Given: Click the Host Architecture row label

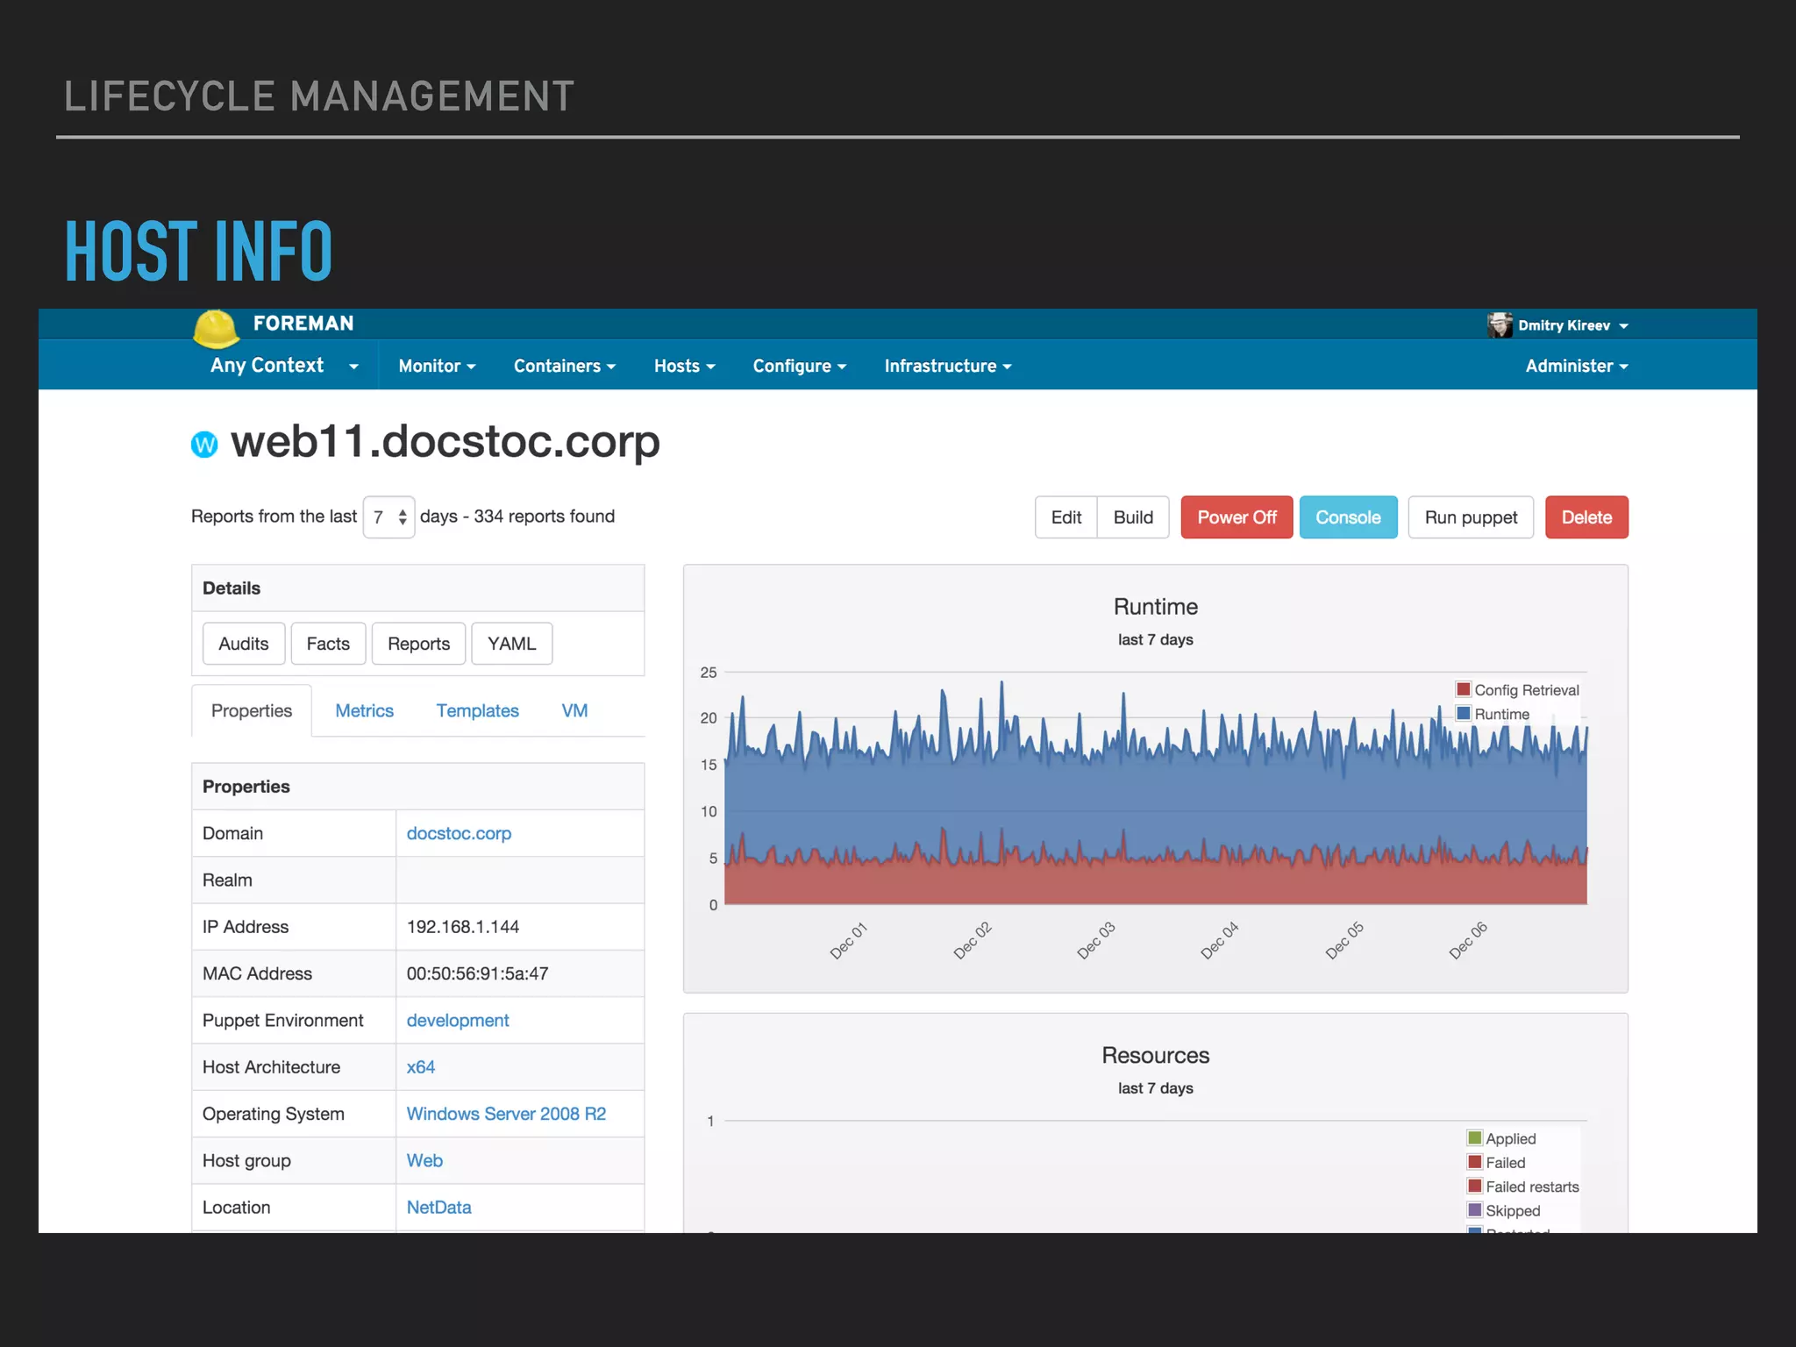Looking at the screenshot, I should point(271,1066).
